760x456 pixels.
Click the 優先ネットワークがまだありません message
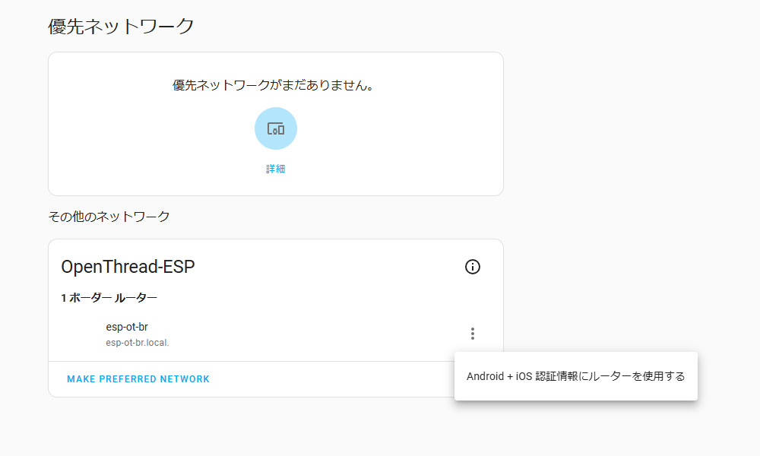click(x=275, y=86)
